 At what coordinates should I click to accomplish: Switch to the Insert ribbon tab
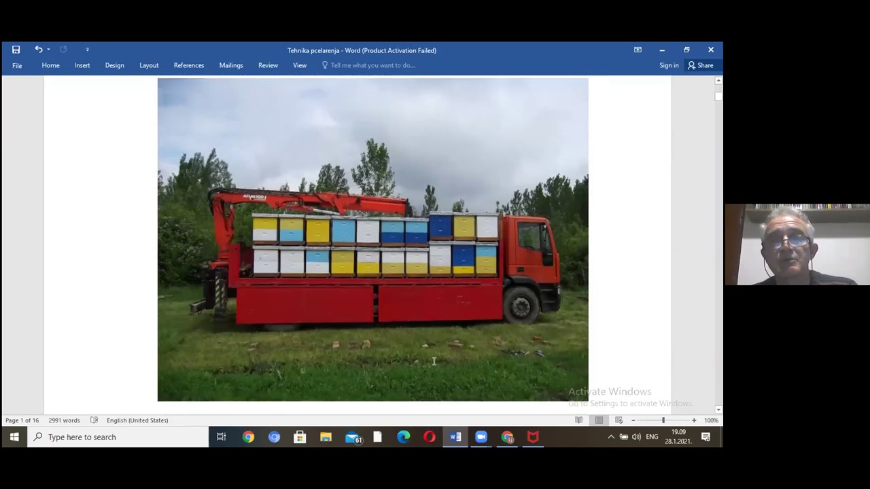pos(82,65)
